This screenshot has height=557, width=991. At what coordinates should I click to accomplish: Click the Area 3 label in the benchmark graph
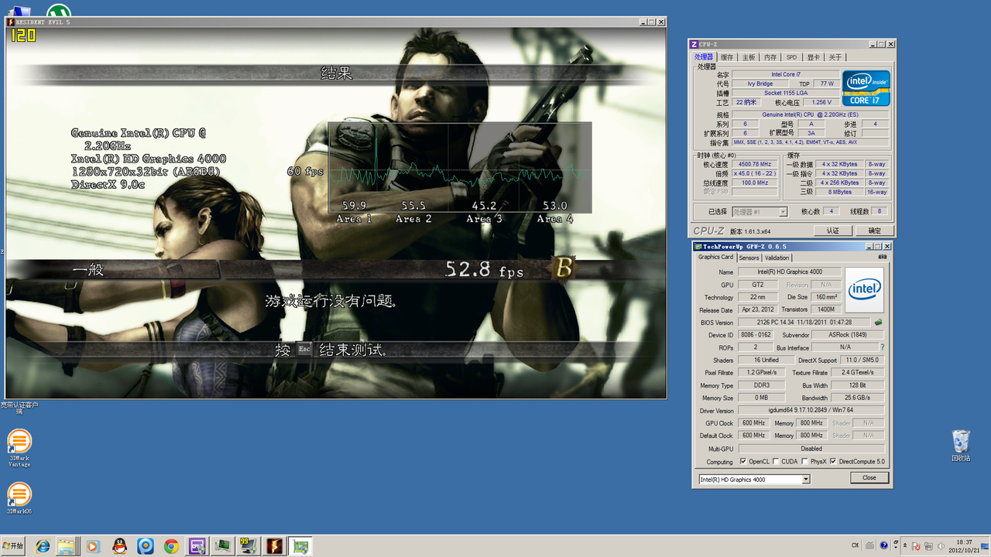(484, 219)
